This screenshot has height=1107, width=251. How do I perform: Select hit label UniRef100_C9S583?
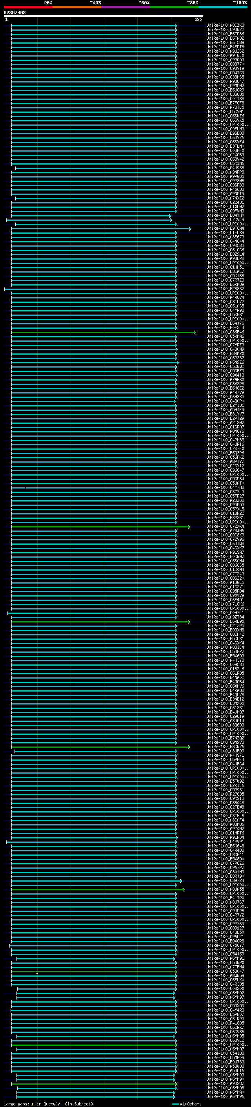pos(225,246)
